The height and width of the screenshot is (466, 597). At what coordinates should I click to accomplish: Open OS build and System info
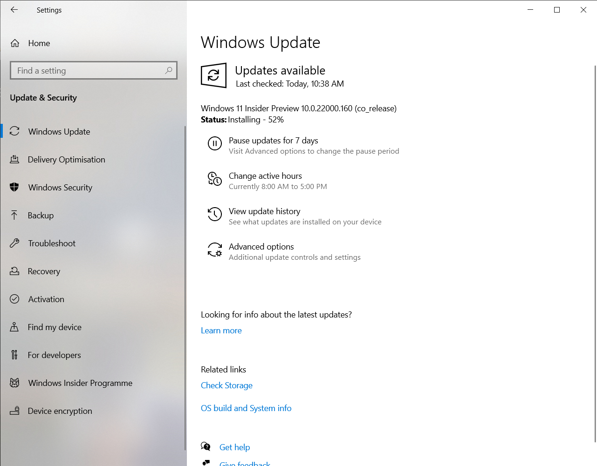click(x=246, y=408)
